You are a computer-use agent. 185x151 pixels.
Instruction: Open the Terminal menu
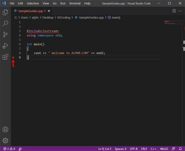click(75, 4)
